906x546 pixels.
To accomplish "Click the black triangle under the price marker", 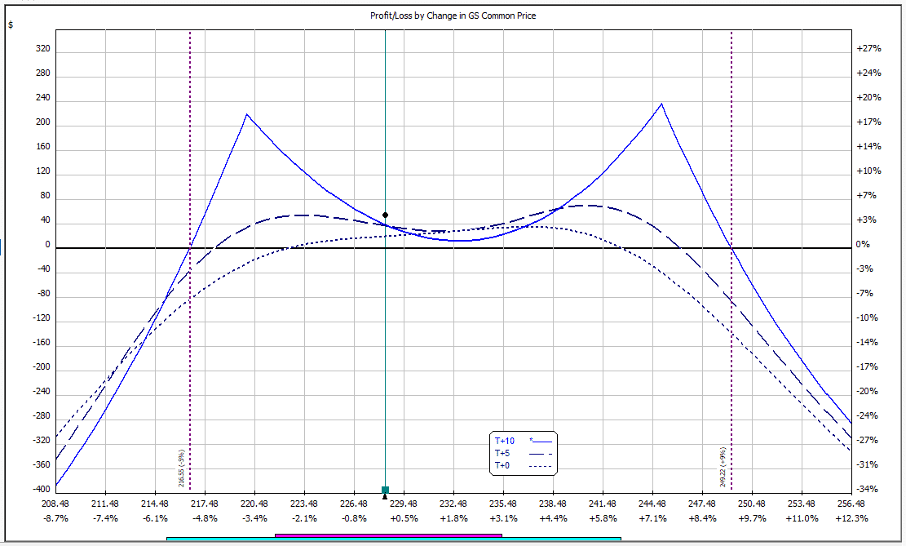I will (x=386, y=495).
